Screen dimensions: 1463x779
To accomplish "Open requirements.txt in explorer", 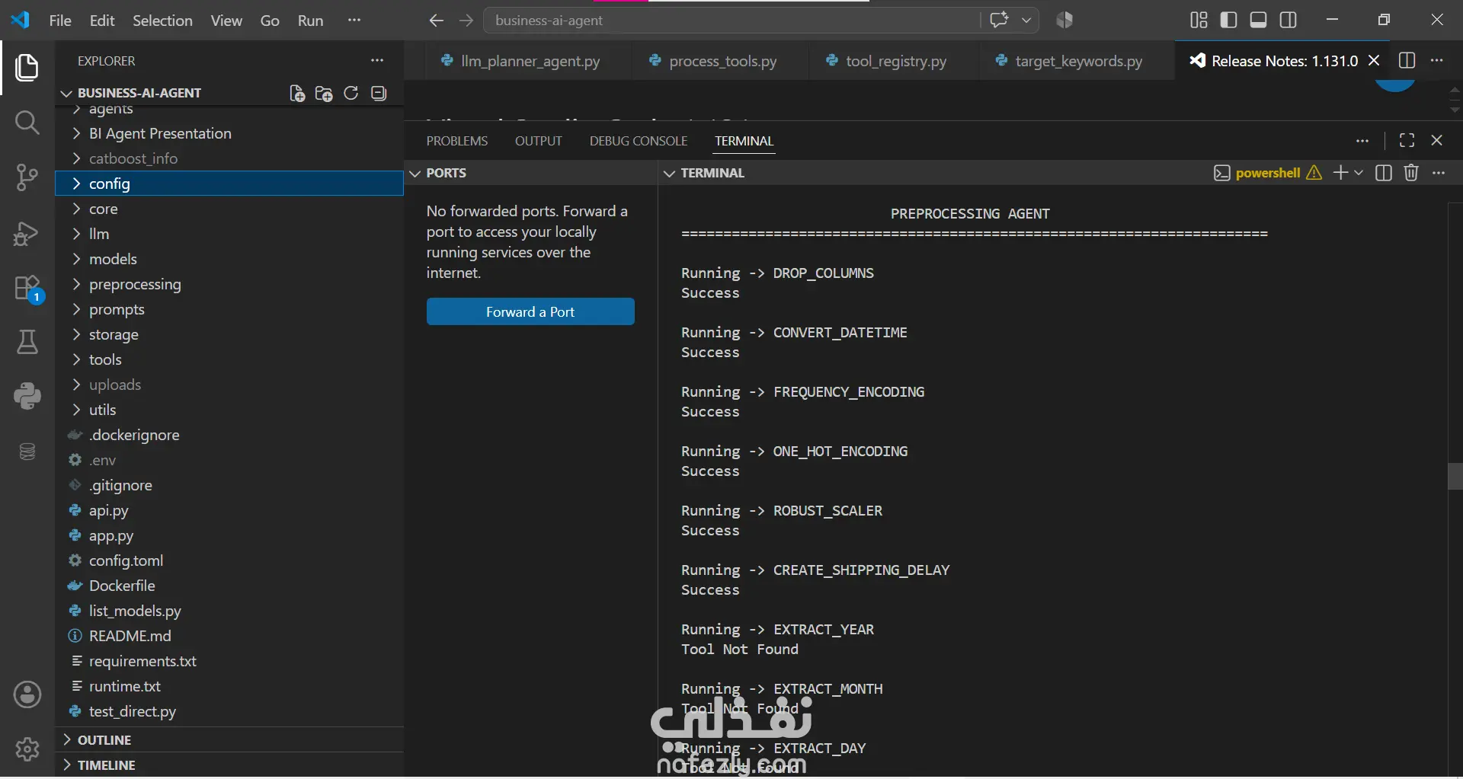I will (x=229, y=661).
